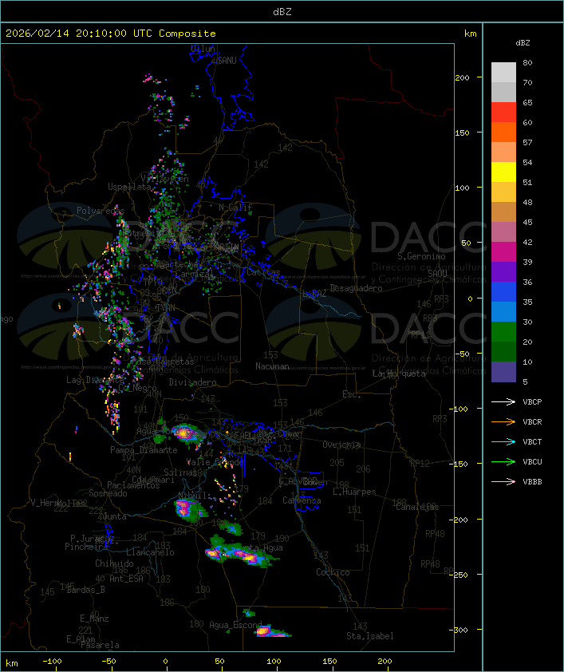Viewport: 564px width, 672px height.
Task: Select the purple 36-39 dBZ color band
Action: pyautogui.click(x=503, y=271)
